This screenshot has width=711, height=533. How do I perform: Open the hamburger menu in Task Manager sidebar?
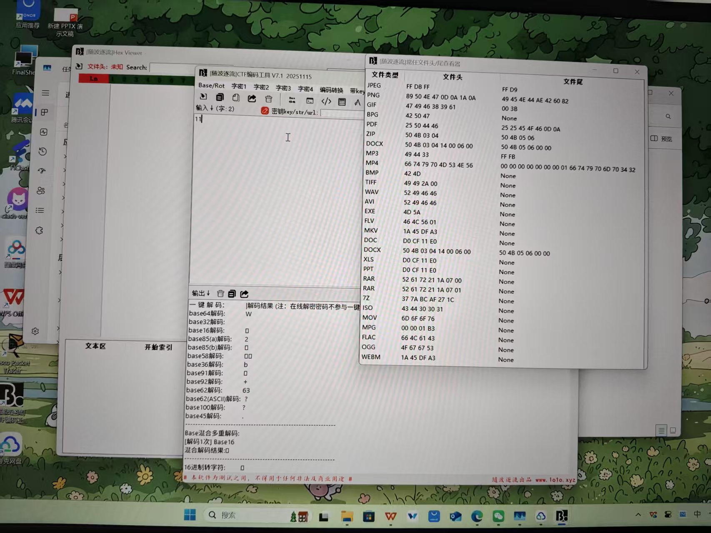(x=45, y=93)
